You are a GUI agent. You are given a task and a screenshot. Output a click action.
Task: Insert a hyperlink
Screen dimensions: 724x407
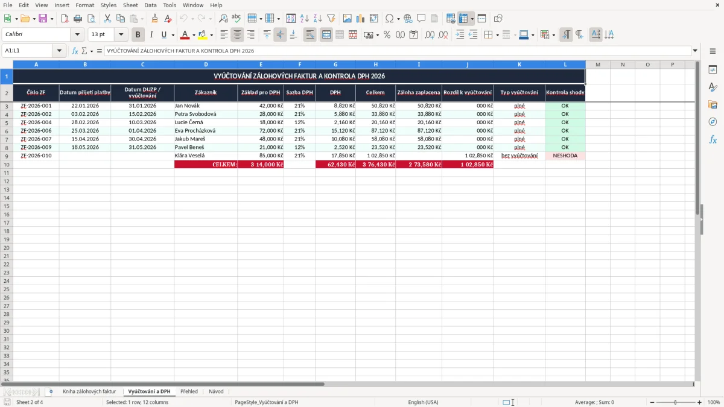(408, 19)
